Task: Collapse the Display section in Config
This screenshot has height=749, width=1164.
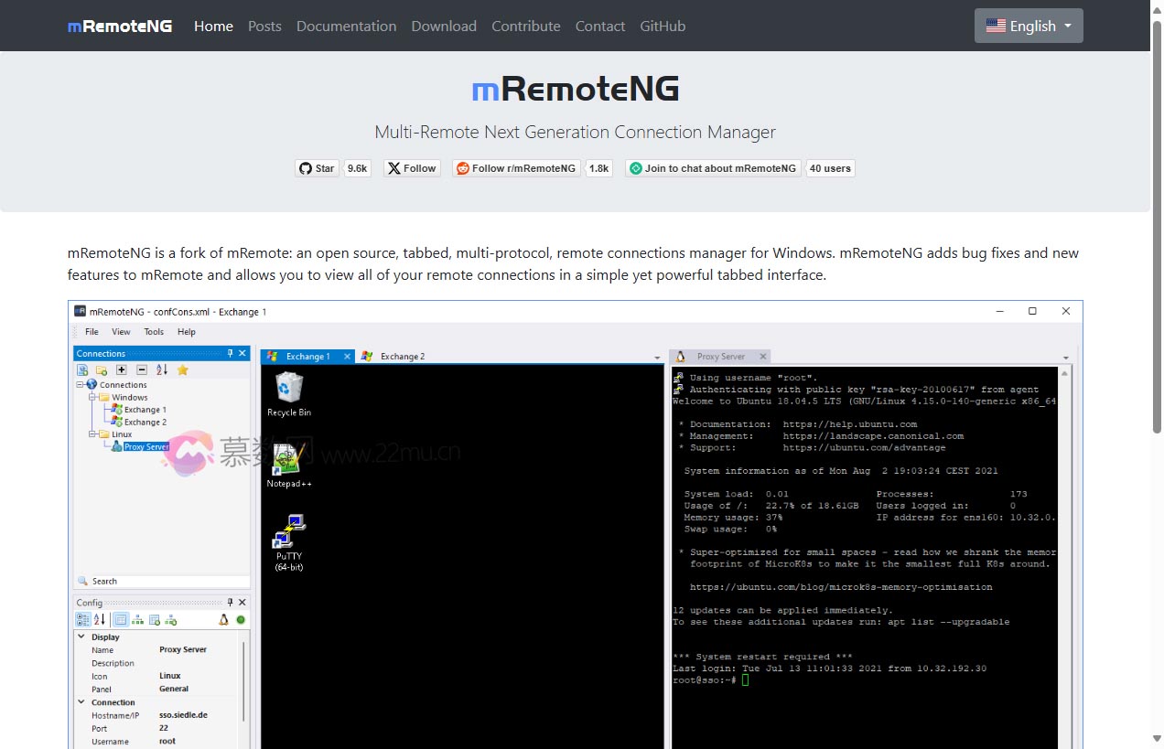Action: click(81, 637)
